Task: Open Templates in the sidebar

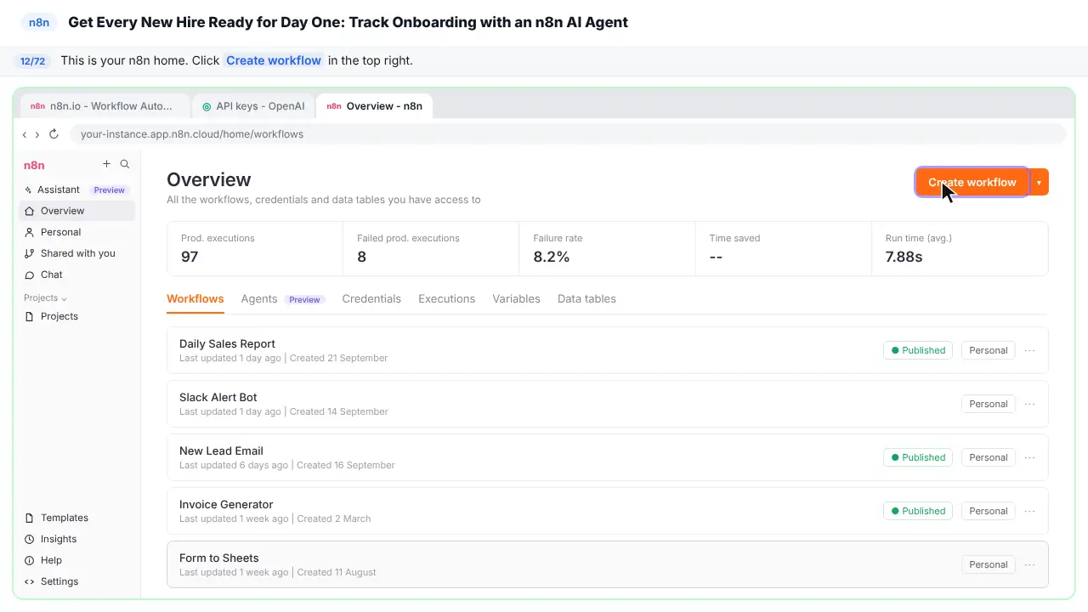Action: [x=76, y=518]
